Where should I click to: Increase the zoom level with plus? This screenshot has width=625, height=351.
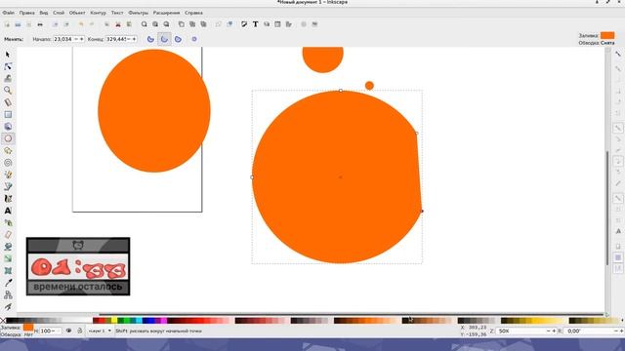554,331
